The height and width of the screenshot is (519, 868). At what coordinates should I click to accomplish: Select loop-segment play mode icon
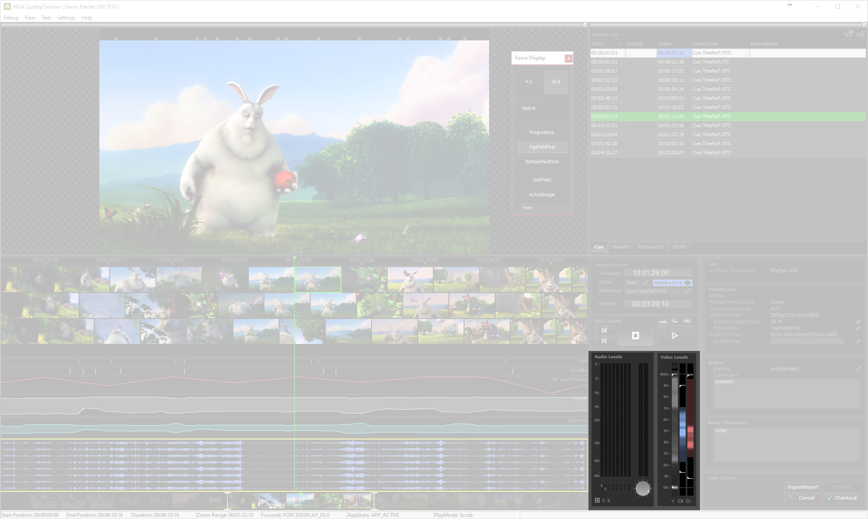point(675,321)
